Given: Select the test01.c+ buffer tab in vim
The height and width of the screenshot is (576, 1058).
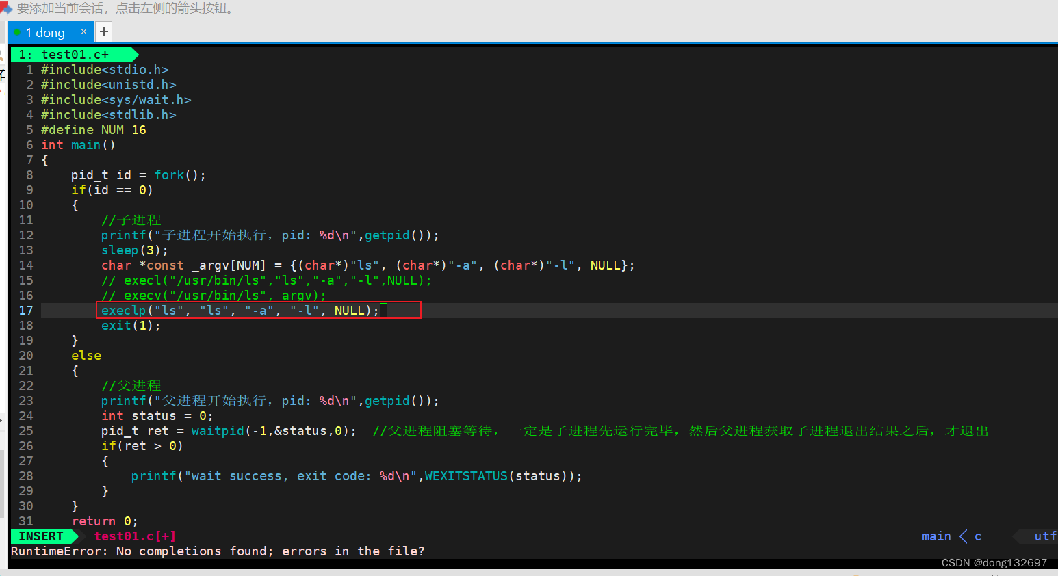Looking at the screenshot, I should (74, 55).
